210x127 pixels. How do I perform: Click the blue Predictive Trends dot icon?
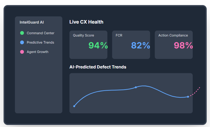pyautogui.click(x=22, y=42)
